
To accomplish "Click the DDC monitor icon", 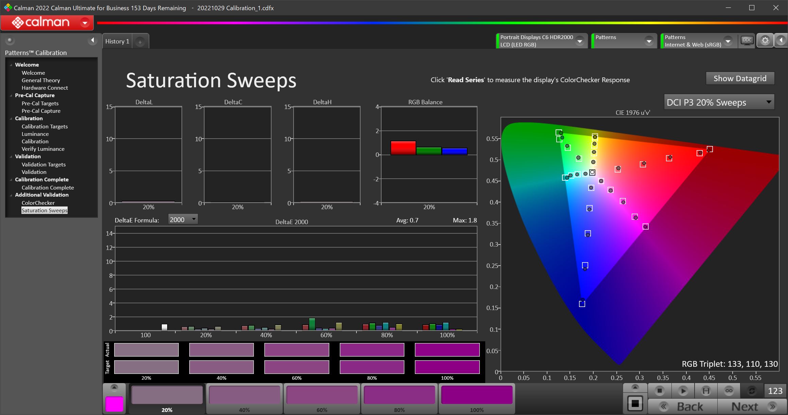I will click(x=747, y=41).
